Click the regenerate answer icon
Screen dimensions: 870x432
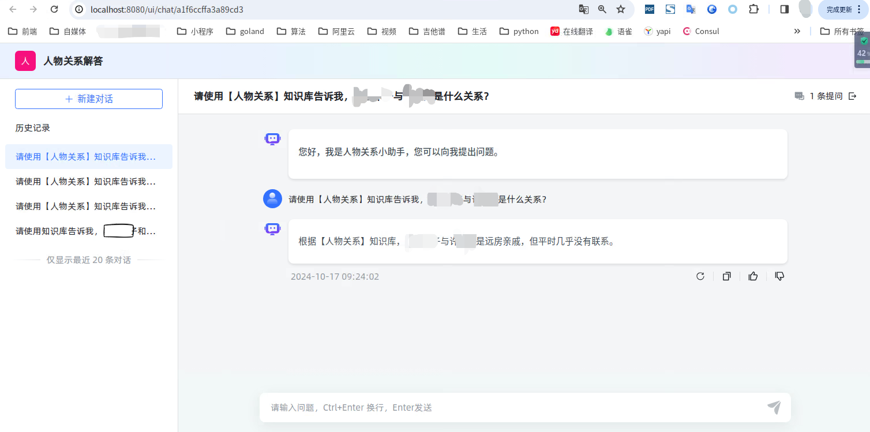(700, 276)
